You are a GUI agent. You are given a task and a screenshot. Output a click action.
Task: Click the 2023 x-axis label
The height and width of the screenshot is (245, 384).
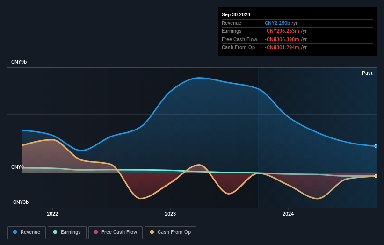coord(170,214)
